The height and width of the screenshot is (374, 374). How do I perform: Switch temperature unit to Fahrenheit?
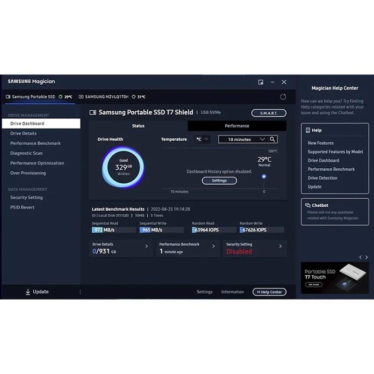tap(206, 139)
